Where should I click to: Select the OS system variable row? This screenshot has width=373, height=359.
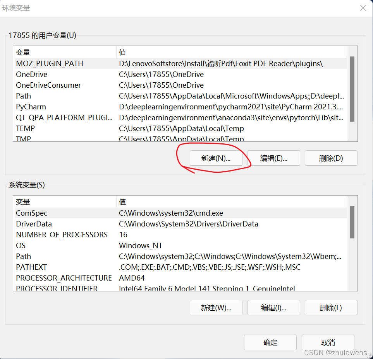coord(181,245)
